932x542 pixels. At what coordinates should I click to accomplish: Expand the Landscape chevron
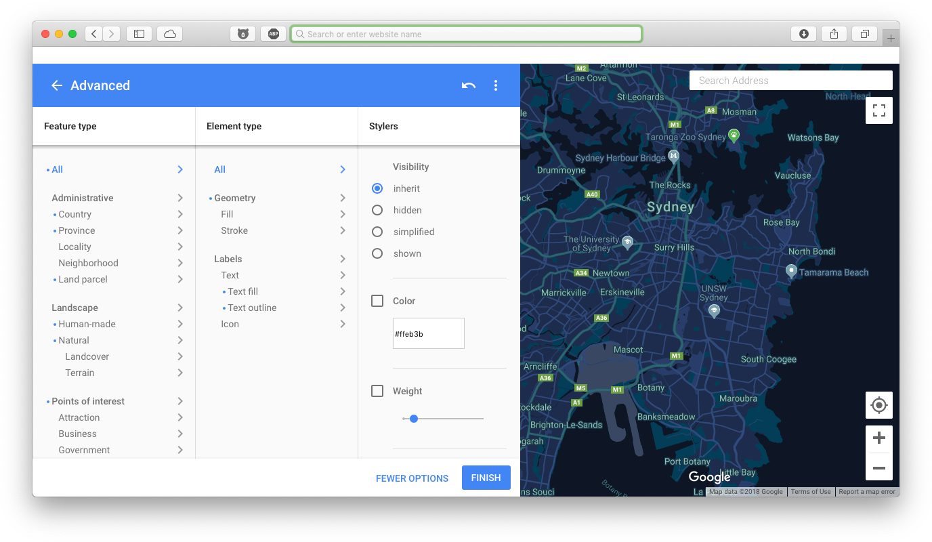click(180, 308)
